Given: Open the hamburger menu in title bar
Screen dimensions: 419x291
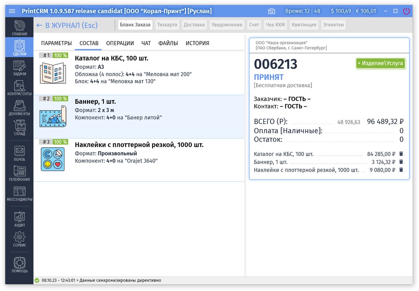Looking at the screenshot, I should click(x=12, y=11).
